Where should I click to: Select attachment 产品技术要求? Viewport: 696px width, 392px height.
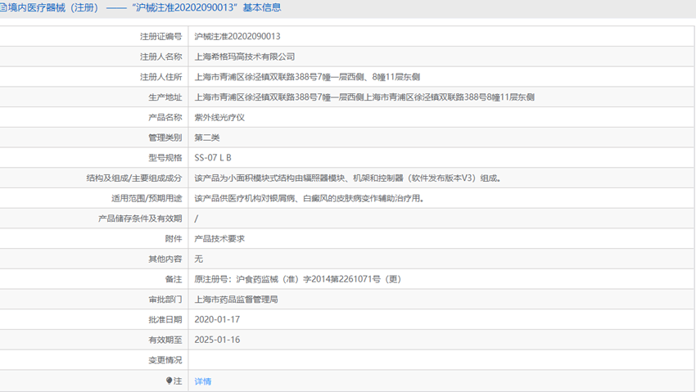219,239
